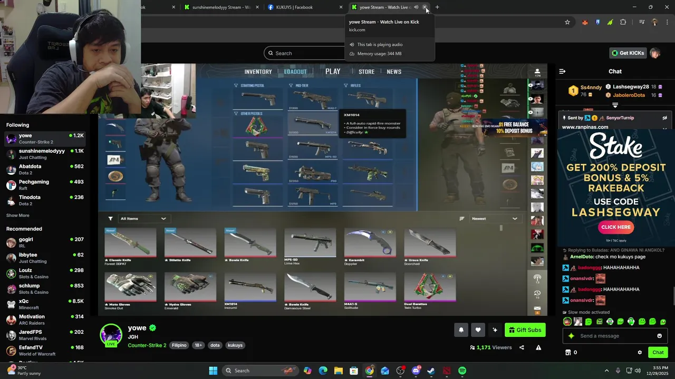
Task: Open a new browser tab
Action: coord(437,7)
